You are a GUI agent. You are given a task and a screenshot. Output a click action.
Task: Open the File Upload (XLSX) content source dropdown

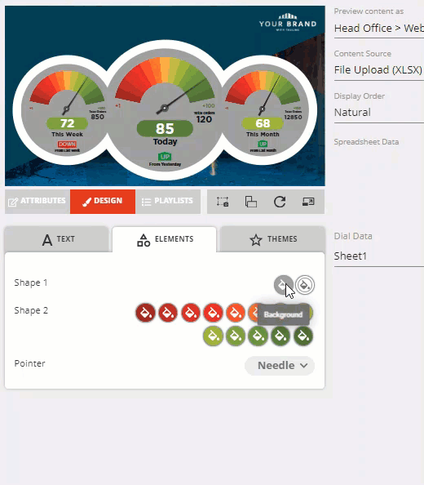pos(379,70)
